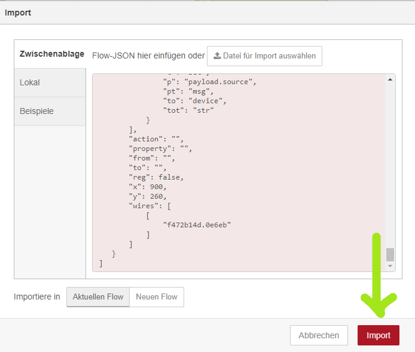Click the "from": "" line
The height and width of the screenshot is (352, 415).
[x=152, y=158]
